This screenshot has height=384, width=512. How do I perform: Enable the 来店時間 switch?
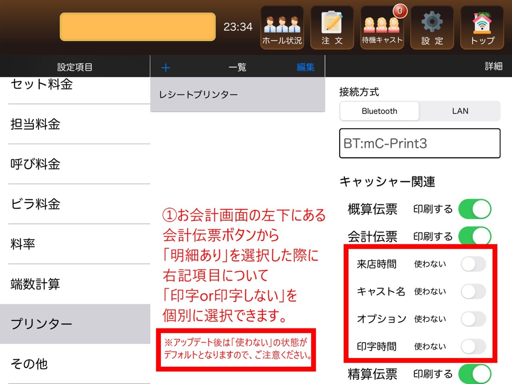473,264
